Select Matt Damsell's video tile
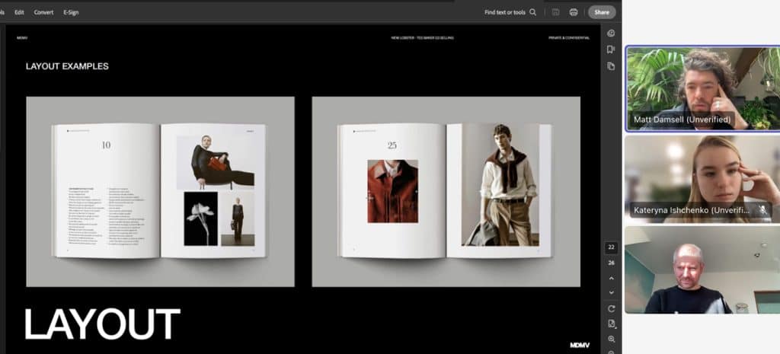The height and width of the screenshot is (354, 780). point(702,88)
